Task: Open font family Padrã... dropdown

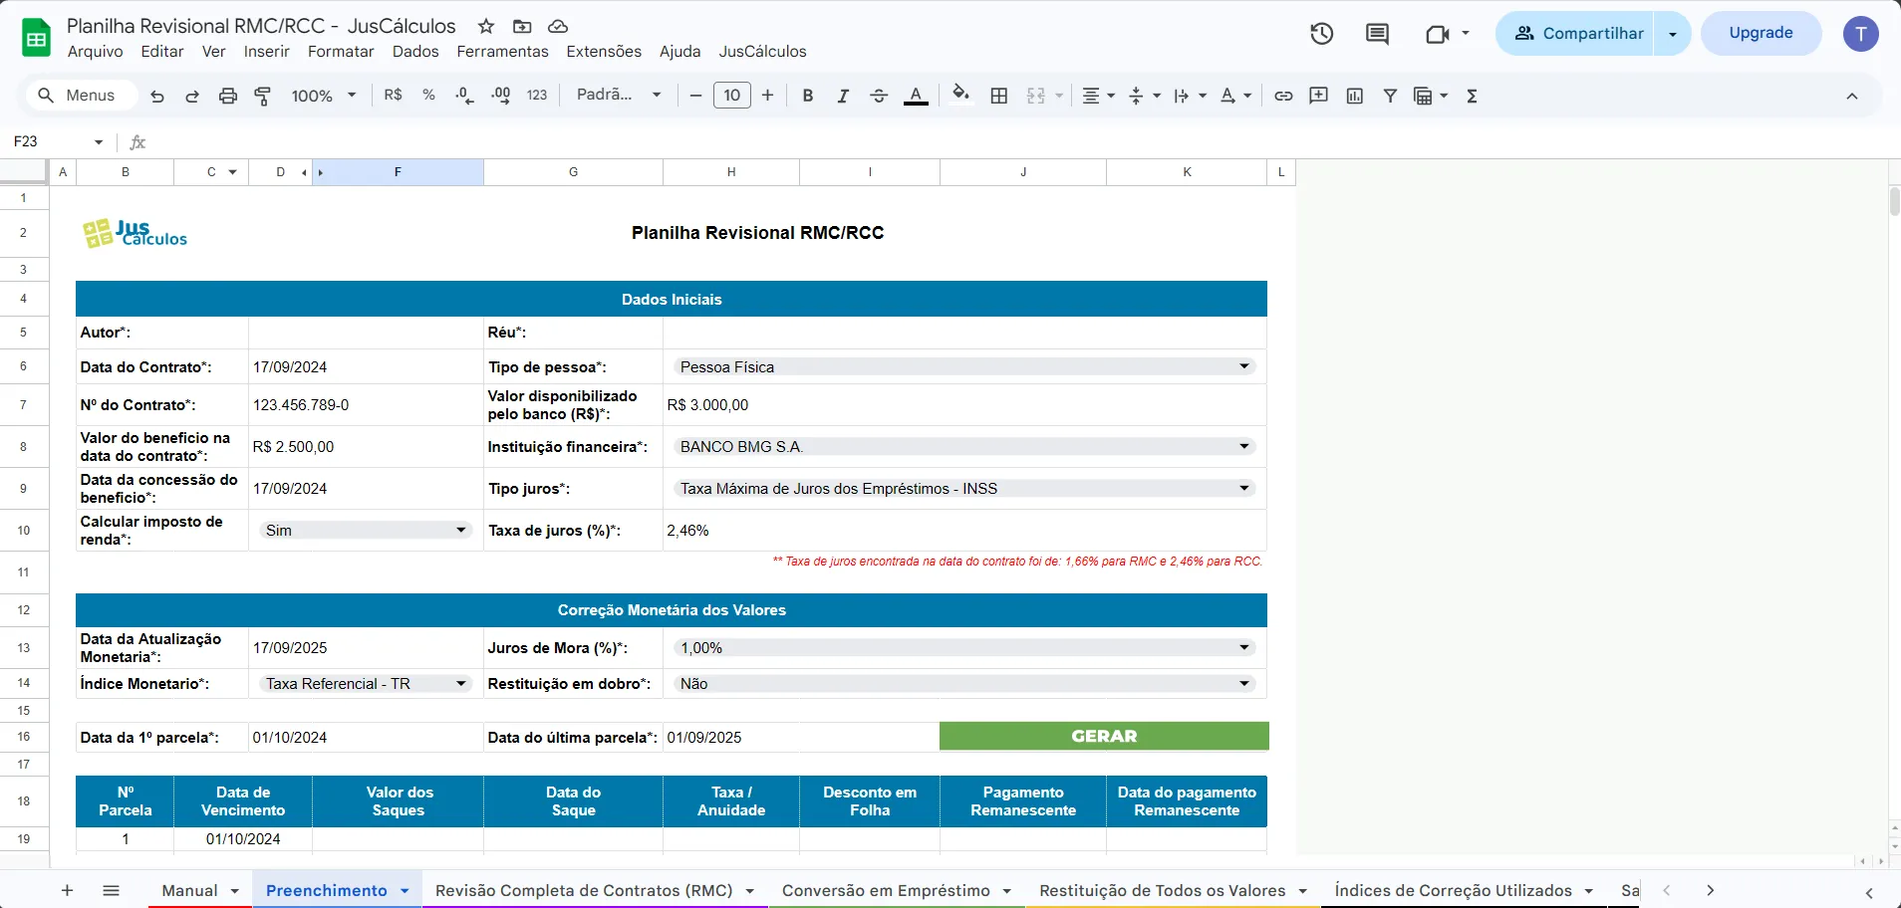Action: coord(619,96)
